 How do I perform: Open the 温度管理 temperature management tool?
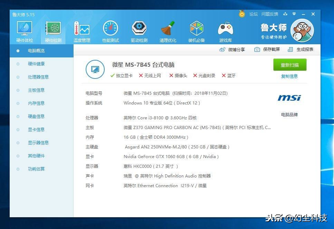tap(82, 31)
